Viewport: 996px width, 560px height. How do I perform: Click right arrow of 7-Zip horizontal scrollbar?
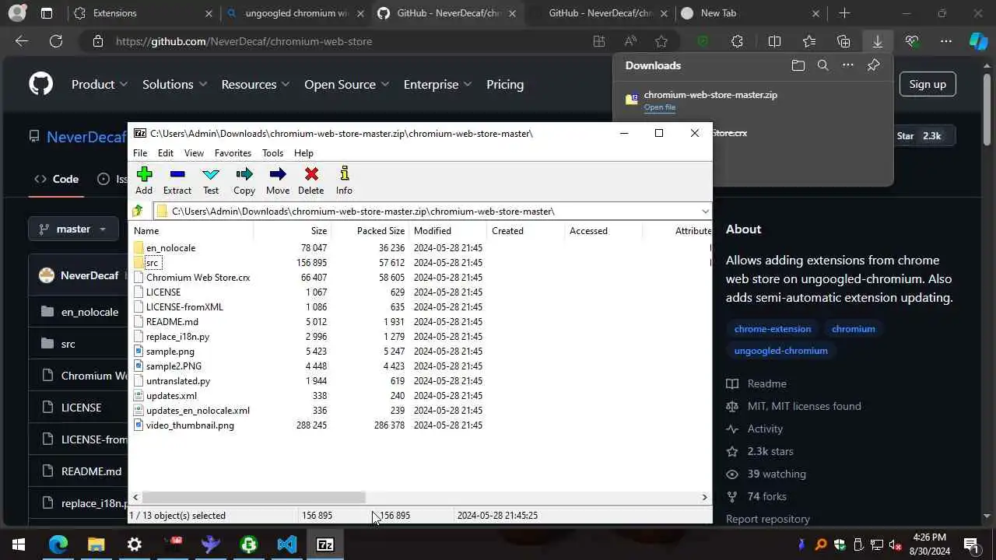(x=705, y=497)
